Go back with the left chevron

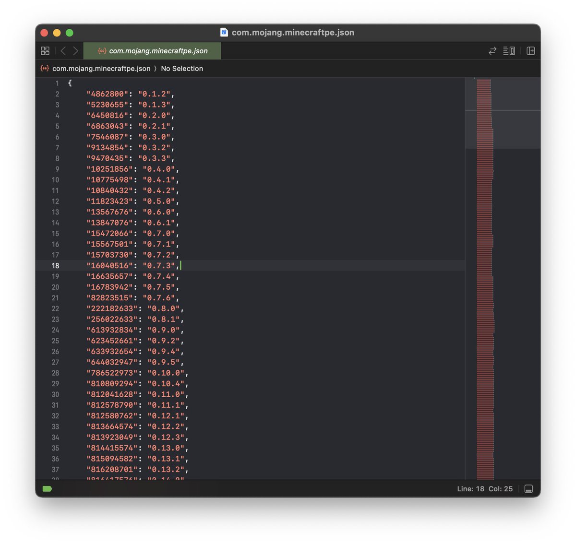pos(63,51)
